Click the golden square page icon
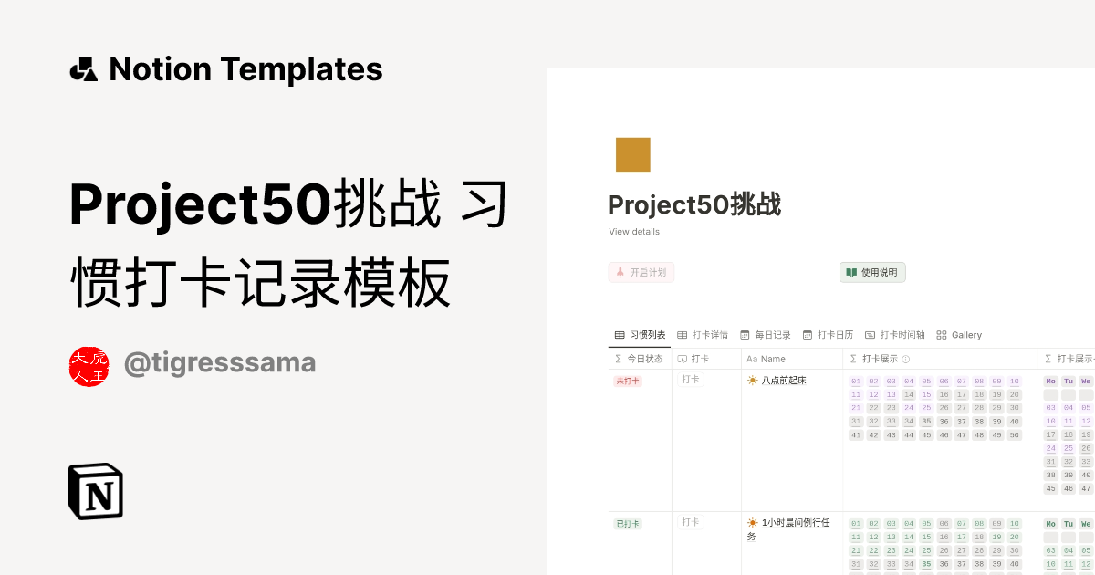 pyautogui.click(x=633, y=154)
